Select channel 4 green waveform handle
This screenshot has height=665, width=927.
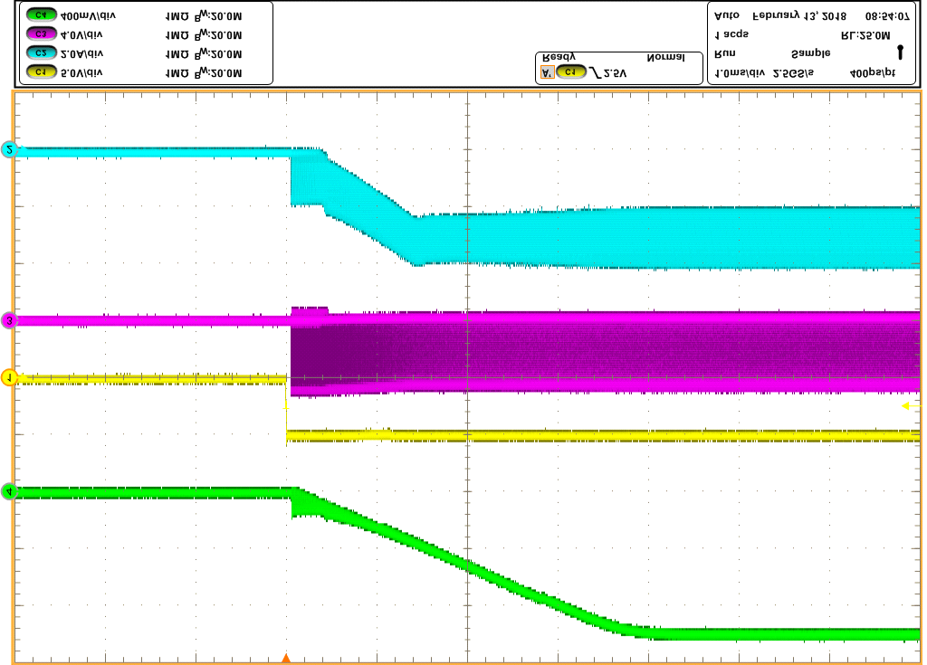click(x=10, y=492)
